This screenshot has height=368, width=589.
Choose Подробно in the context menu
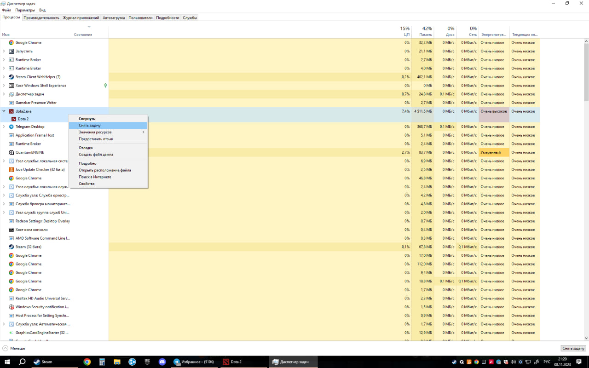pos(108,163)
